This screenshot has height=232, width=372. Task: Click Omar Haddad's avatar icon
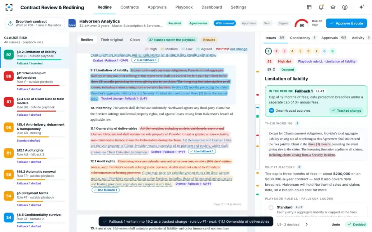272,110
